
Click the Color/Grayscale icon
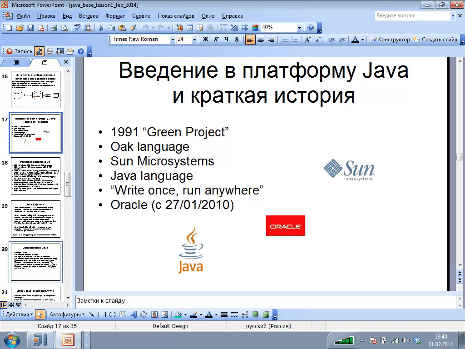(255, 28)
